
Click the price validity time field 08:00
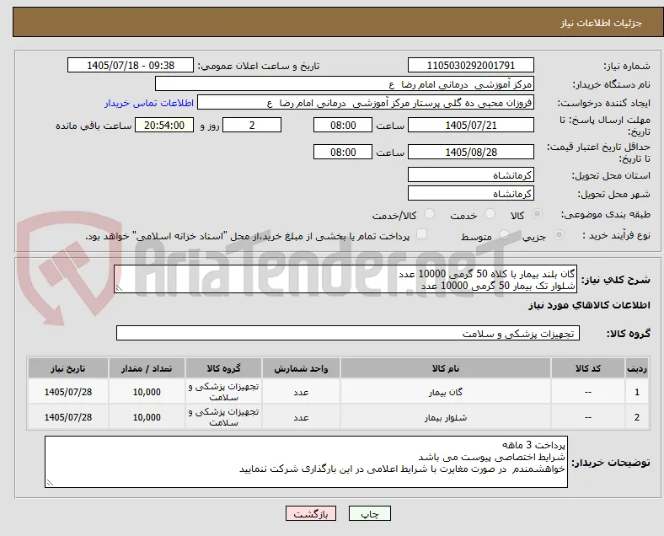tap(343, 152)
